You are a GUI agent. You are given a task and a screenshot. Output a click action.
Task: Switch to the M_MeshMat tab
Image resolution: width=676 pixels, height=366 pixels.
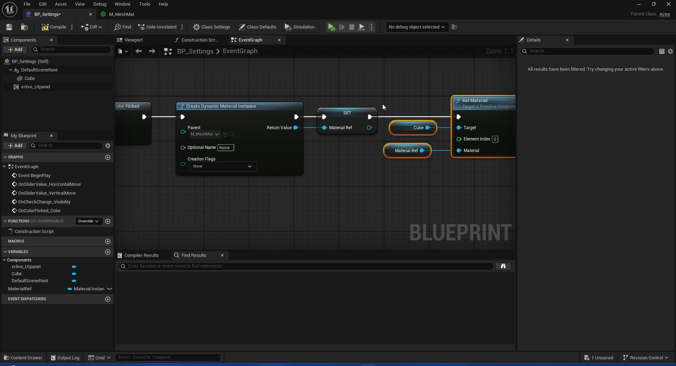(121, 14)
